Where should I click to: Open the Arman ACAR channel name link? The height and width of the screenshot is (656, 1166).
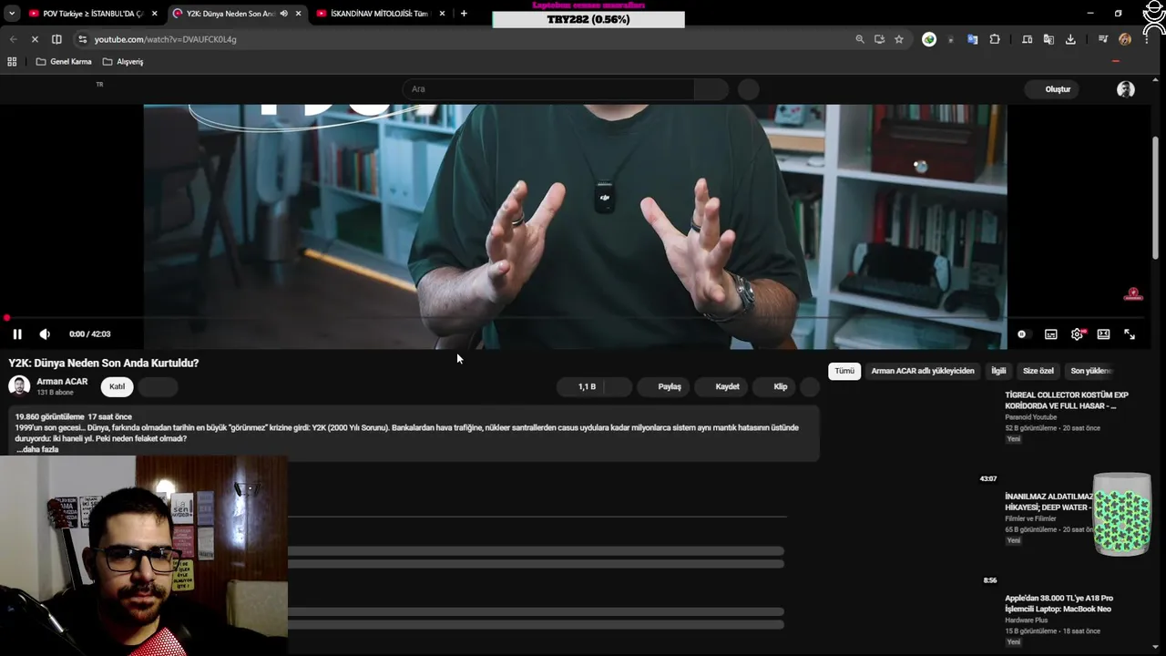(62, 382)
